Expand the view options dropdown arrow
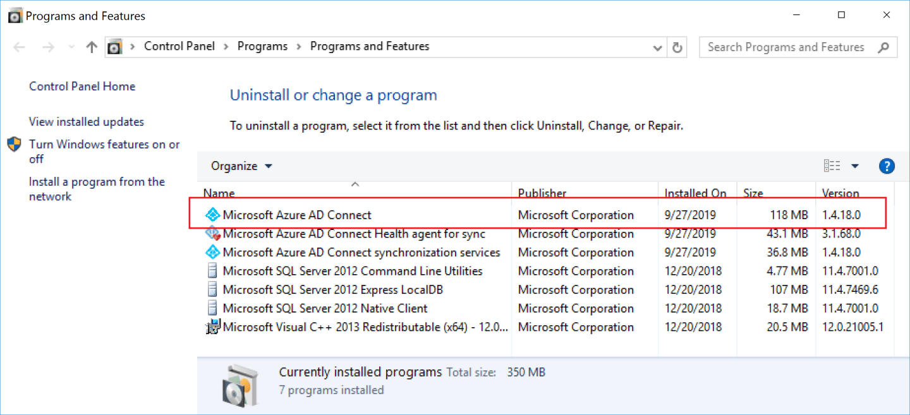This screenshot has width=910, height=415. click(x=855, y=166)
